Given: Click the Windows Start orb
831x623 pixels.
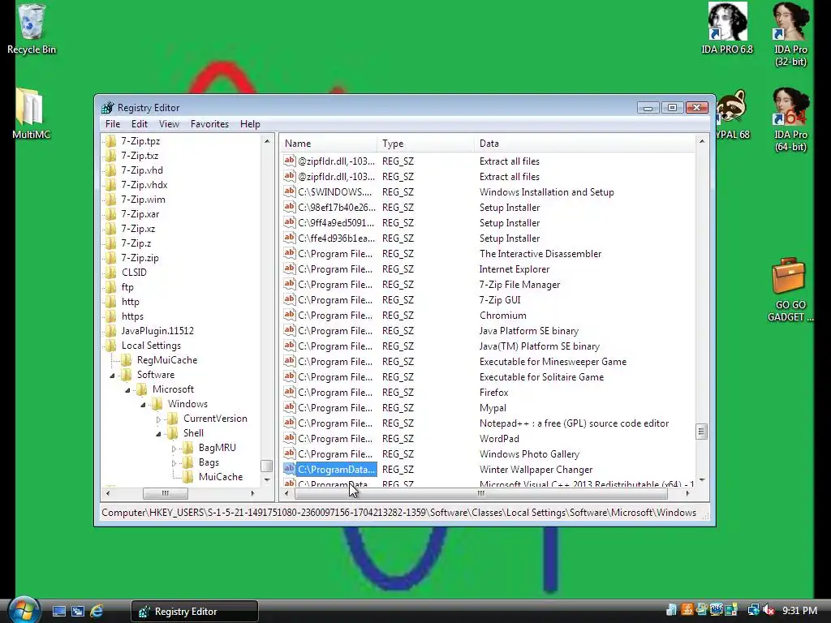Looking at the screenshot, I should [x=24, y=609].
